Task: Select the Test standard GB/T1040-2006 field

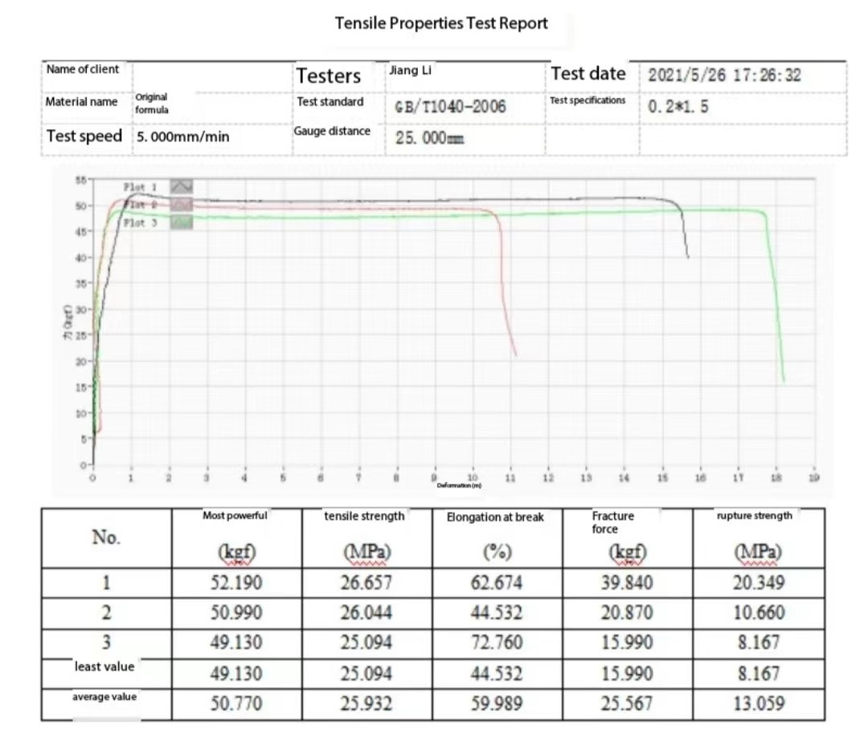Action: pyautogui.click(x=451, y=107)
